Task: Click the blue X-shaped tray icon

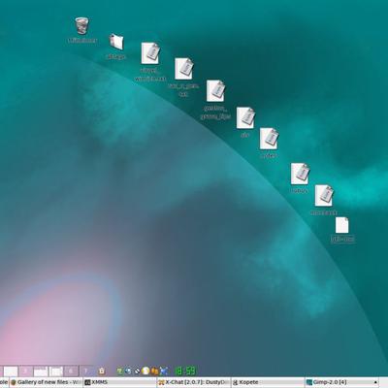Action: 164,371
